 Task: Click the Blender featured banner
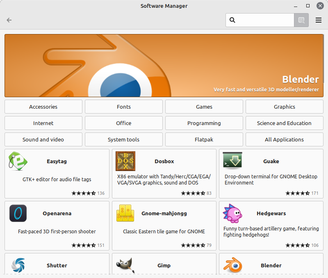(x=164, y=66)
